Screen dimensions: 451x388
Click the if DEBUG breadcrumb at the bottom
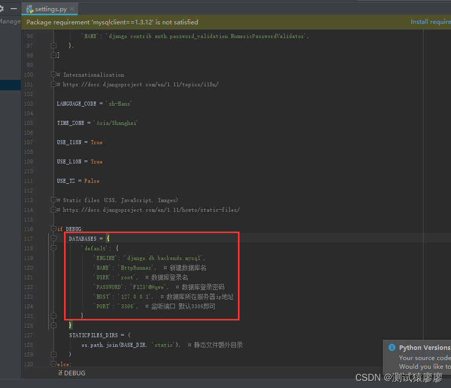tap(71, 373)
